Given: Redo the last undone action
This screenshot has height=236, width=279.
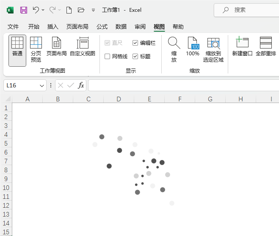Looking at the screenshot, I should [52, 10].
